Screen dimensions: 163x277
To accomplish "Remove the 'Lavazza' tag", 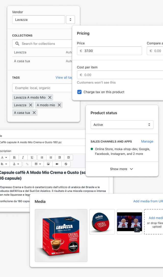I will coord(31,105).
